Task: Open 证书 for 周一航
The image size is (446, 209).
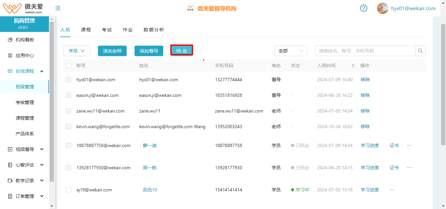Action: pyautogui.click(x=394, y=168)
